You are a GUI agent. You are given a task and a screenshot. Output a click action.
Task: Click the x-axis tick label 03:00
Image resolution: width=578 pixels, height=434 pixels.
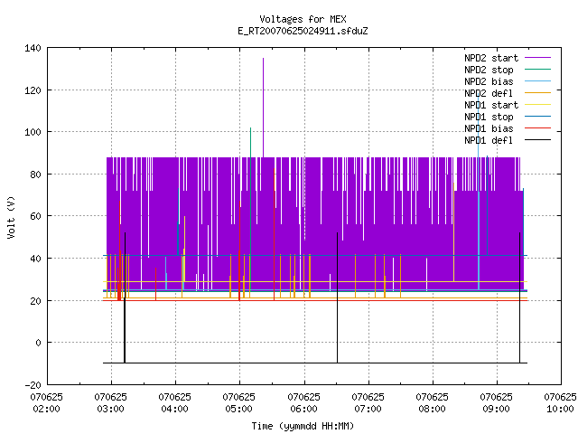pos(110,409)
